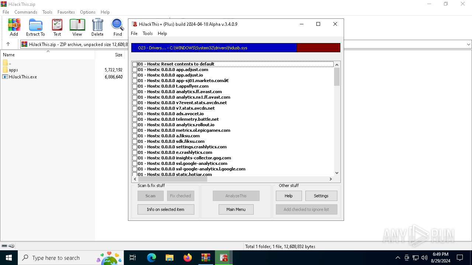Launch Firefox from the taskbar
Image resolution: width=472 pixels, height=265 pixels.
pos(187,258)
